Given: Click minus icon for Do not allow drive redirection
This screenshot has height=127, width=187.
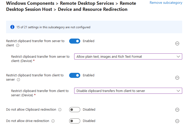Looking at the screenshot, I should point(177,121).
